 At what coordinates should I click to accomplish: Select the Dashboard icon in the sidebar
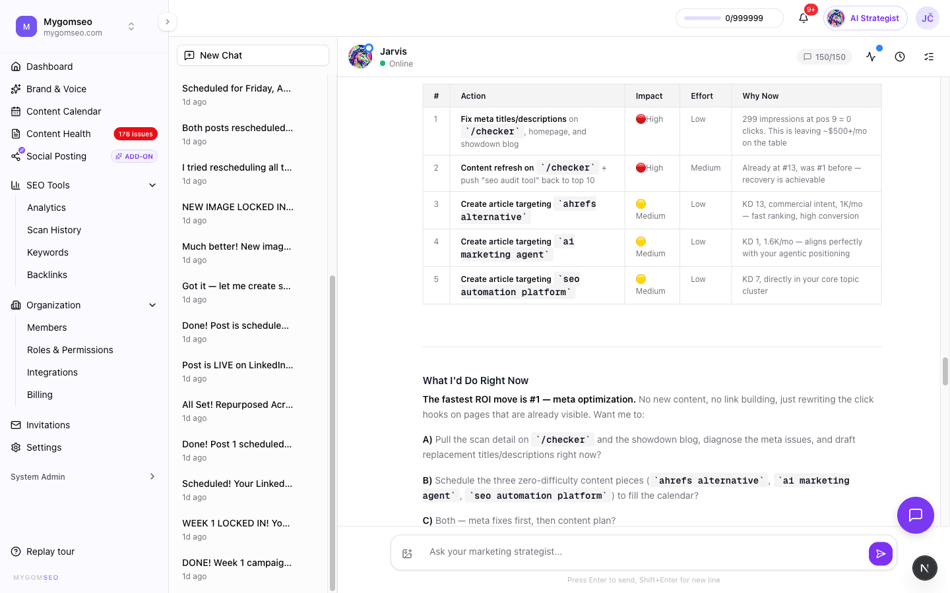tap(15, 67)
